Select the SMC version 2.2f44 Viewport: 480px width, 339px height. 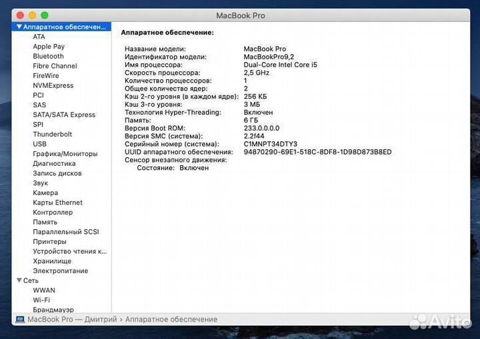click(254, 137)
